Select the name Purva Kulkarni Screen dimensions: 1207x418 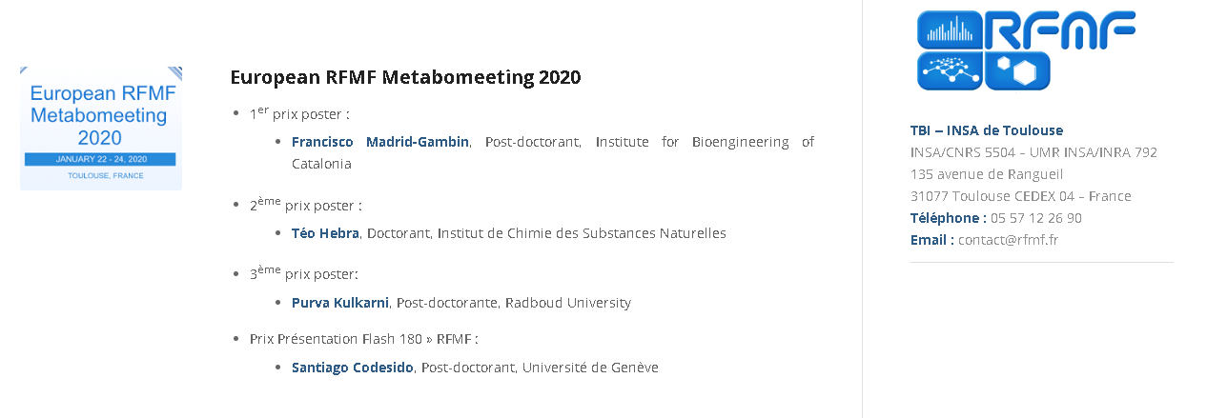pos(339,303)
